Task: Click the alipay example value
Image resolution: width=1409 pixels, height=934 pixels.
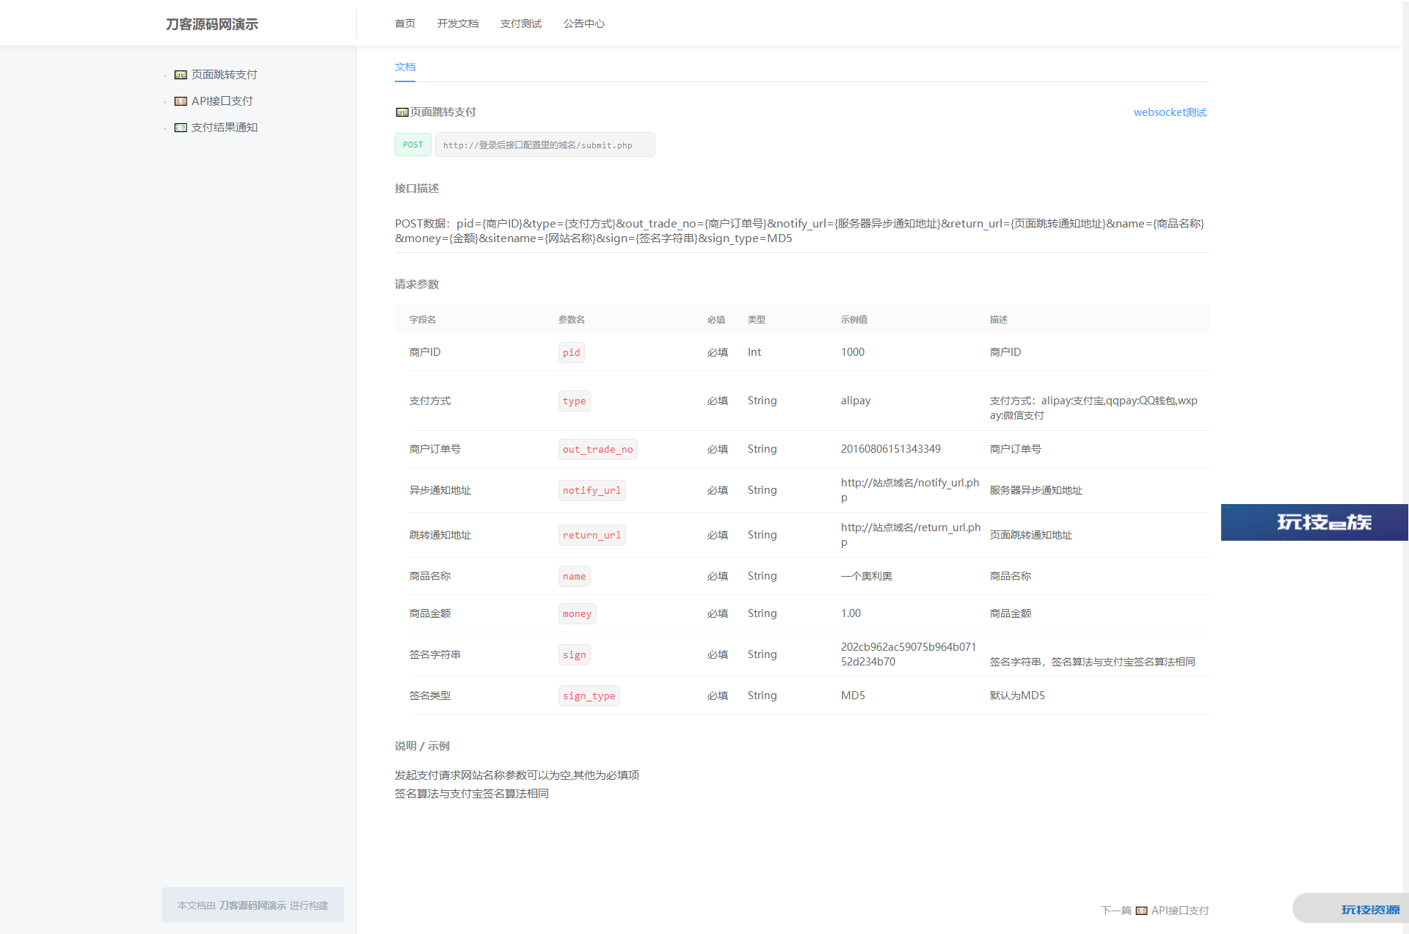Action: coord(856,401)
